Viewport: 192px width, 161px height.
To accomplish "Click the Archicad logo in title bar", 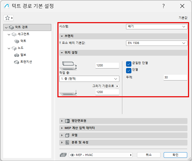I will pyautogui.click(x=7, y=6).
